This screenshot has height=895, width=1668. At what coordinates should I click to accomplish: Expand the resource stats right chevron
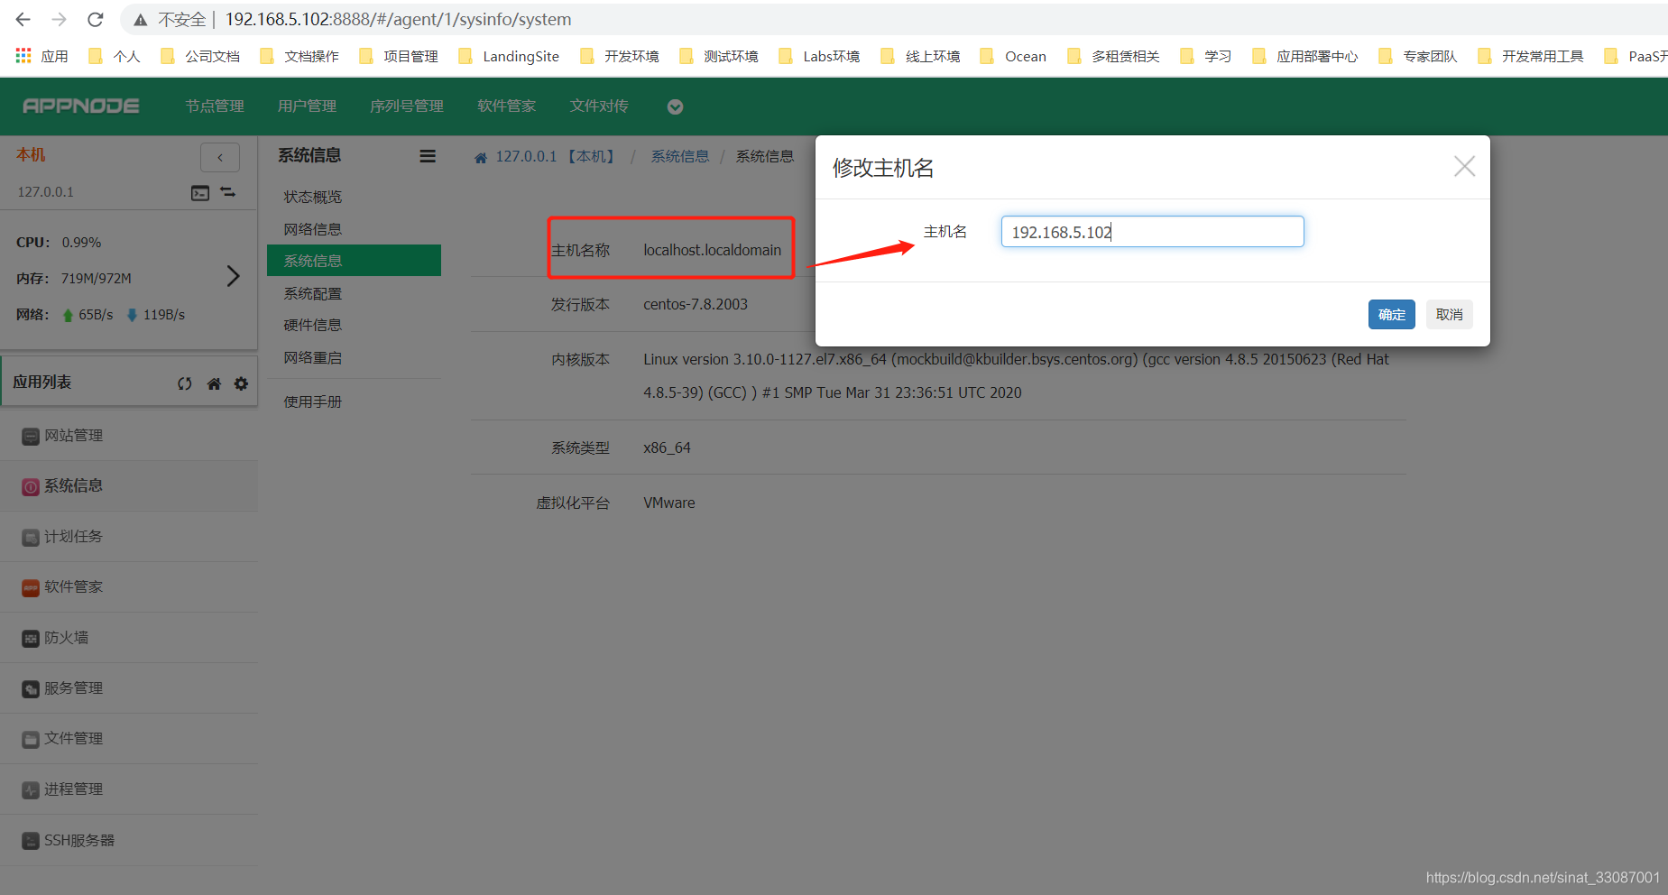pyautogui.click(x=233, y=276)
